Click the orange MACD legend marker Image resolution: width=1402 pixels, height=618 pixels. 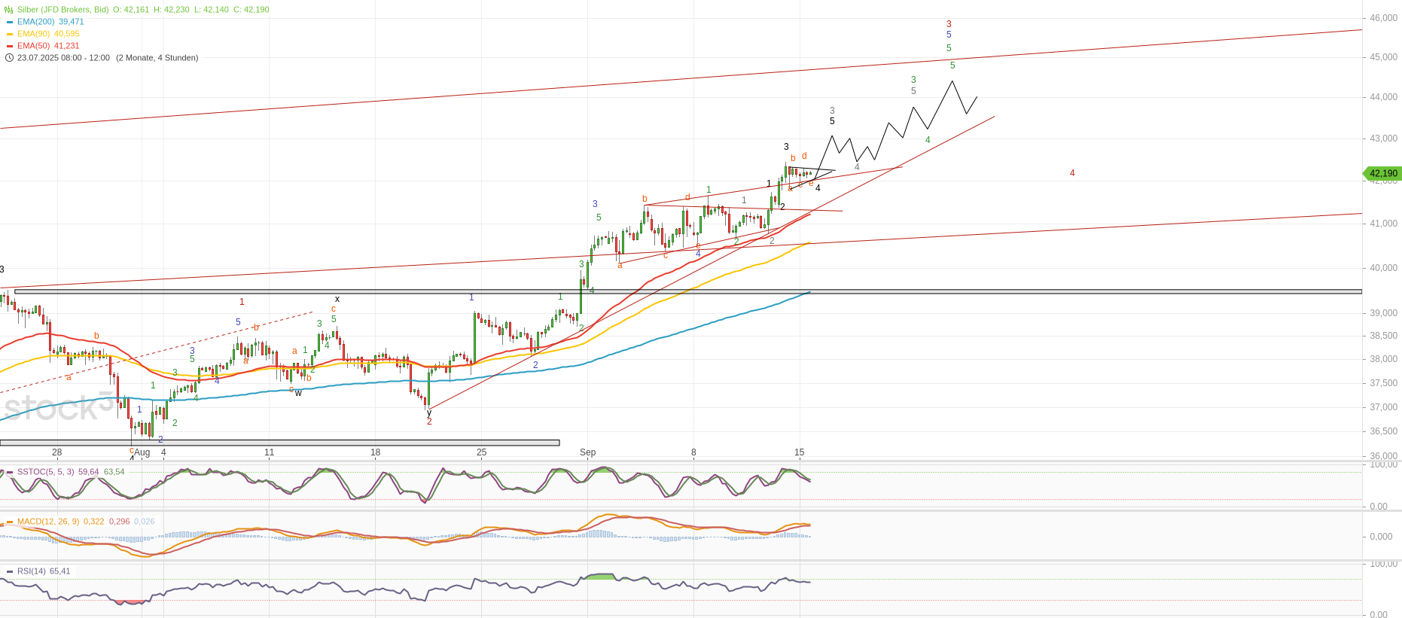10,522
